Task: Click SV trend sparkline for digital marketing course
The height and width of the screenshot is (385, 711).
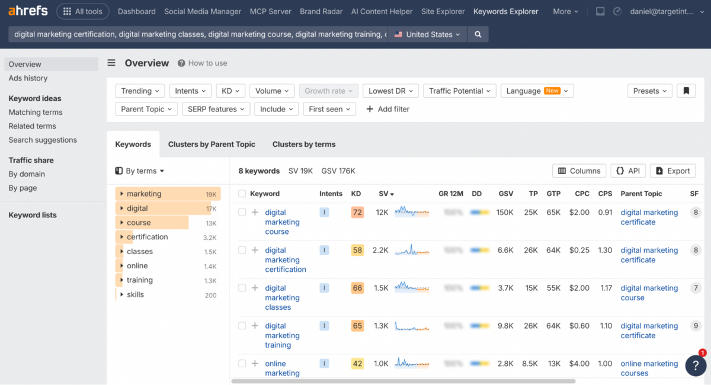Action: (x=412, y=211)
